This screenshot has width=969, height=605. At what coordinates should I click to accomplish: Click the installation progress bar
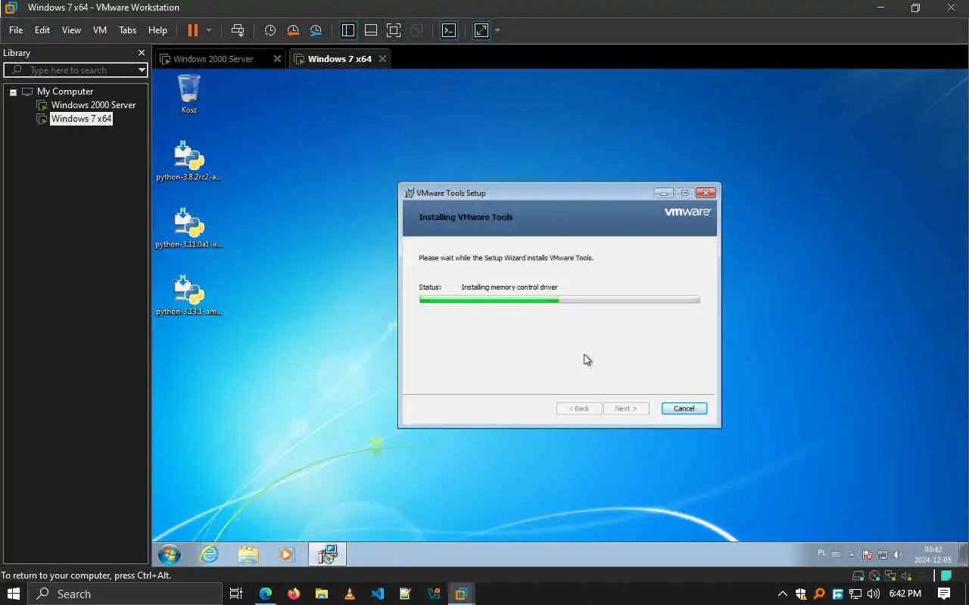tap(559, 299)
